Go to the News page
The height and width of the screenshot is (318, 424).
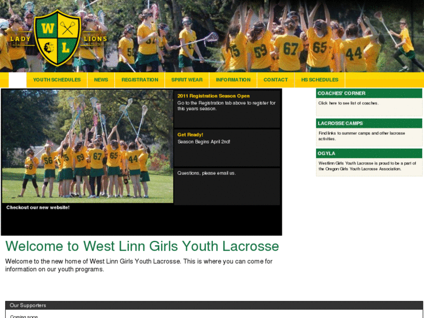pyautogui.click(x=101, y=80)
